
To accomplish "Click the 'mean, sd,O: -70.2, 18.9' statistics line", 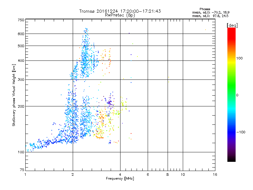I will [x=211, y=12].
